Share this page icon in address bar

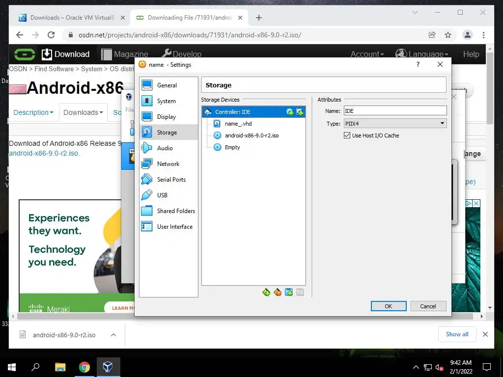pyautogui.click(x=432, y=35)
